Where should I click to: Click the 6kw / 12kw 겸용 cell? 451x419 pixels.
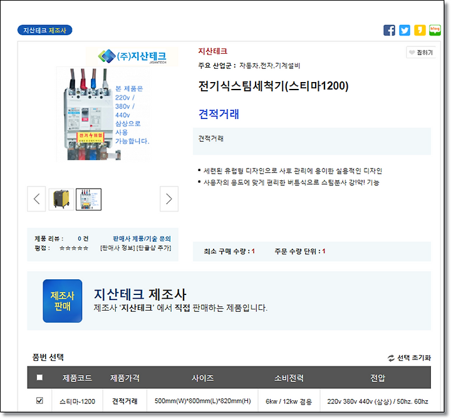[289, 401]
